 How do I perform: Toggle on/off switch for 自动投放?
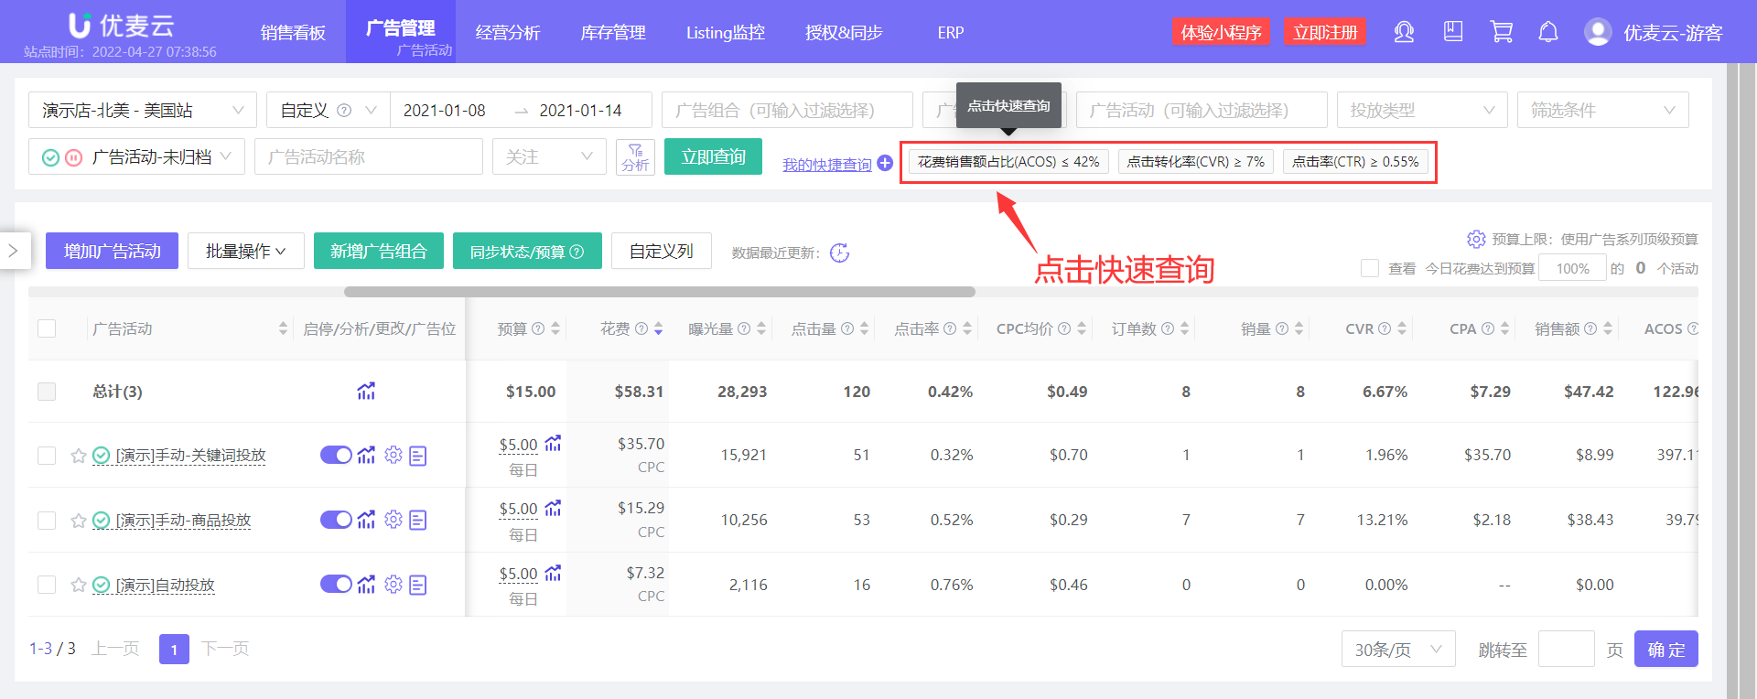coord(336,584)
